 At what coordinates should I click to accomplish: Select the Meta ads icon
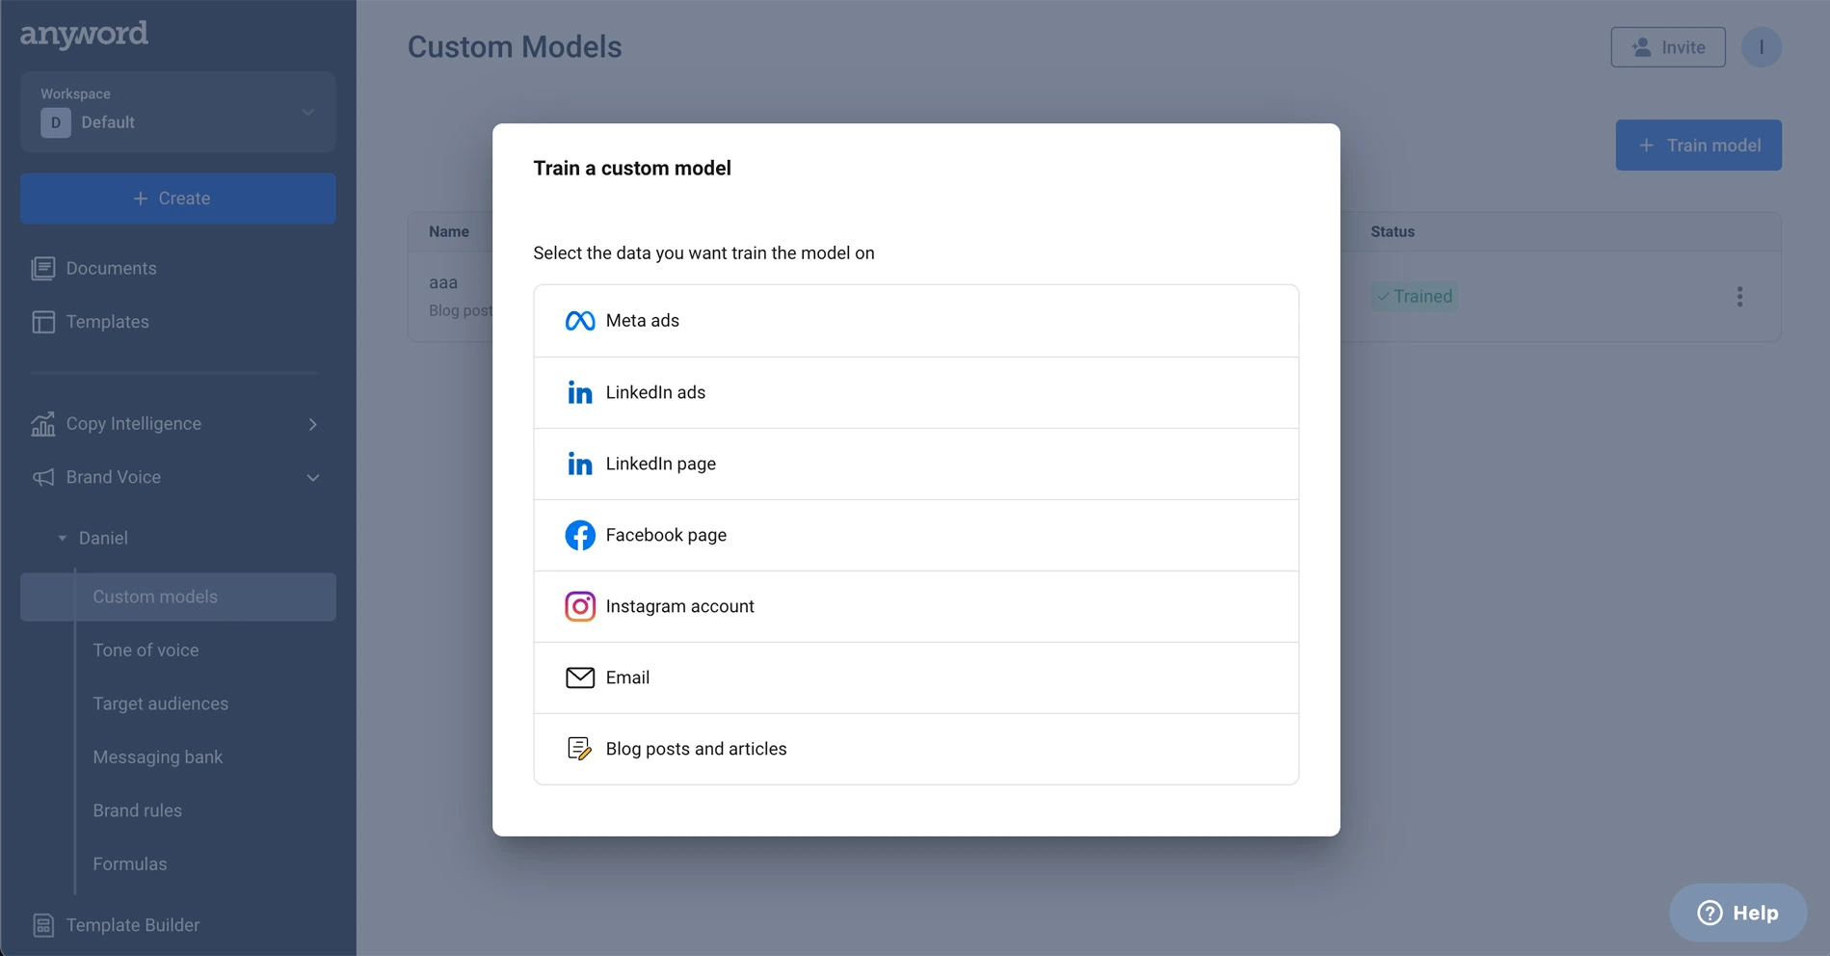point(579,321)
